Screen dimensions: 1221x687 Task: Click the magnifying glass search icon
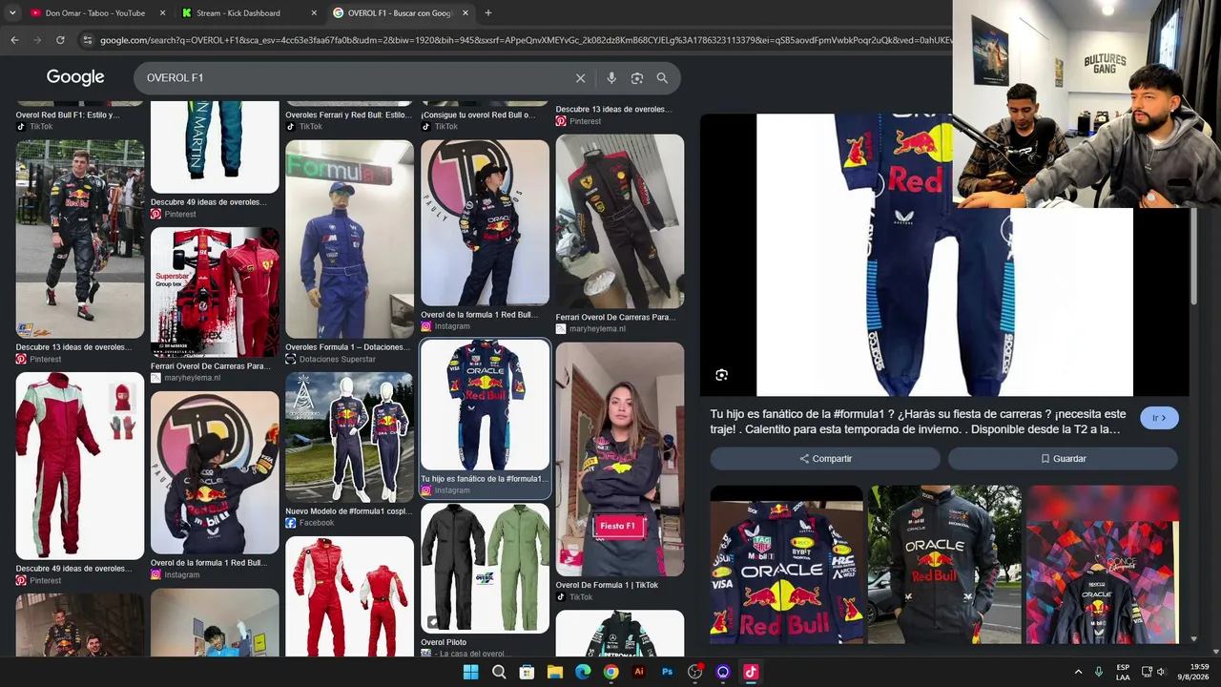[662, 78]
